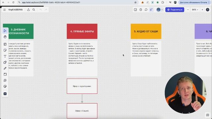
Task: Pick the Frame tool
Action: [5, 74]
